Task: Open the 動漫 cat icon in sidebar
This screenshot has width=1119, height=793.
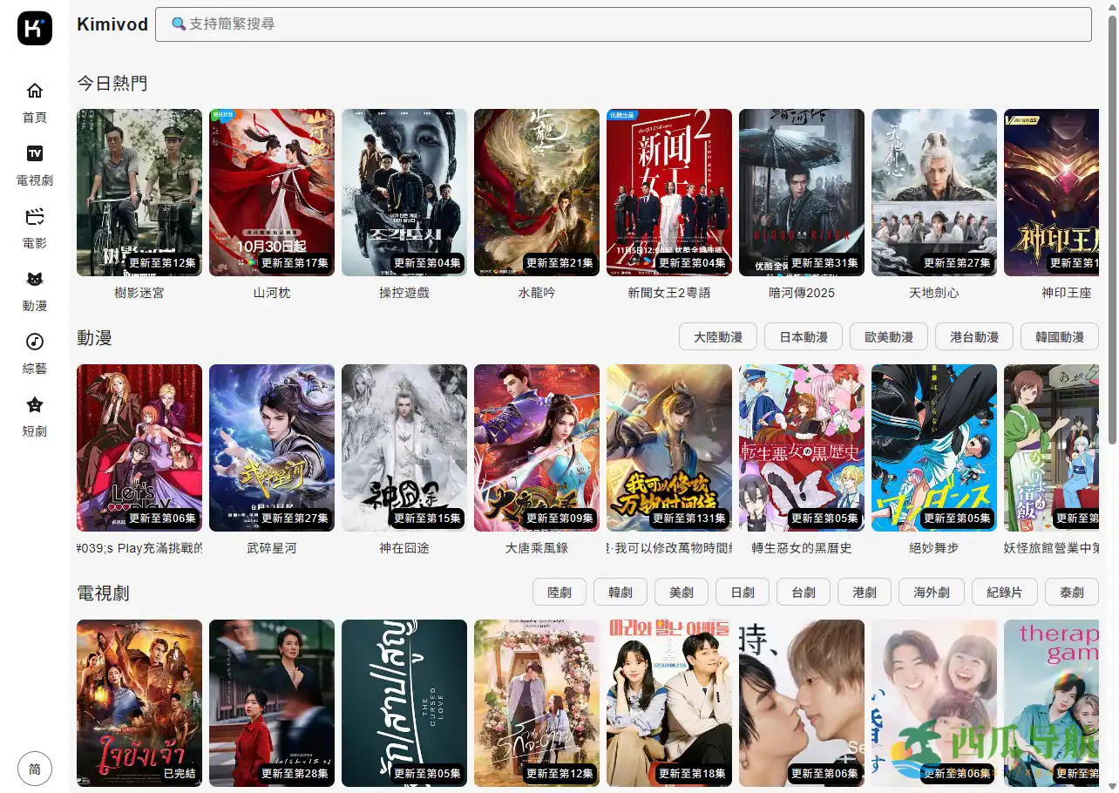Action: click(35, 280)
